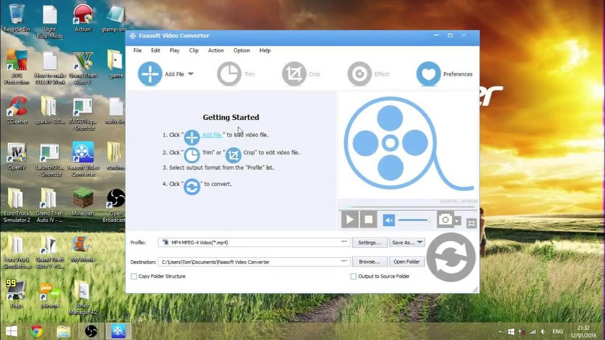Image resolution: width=605 pixels, height=340 pixels.
Task: Enable Copy Folder Structure checkbox
Action: coord(134,276)
